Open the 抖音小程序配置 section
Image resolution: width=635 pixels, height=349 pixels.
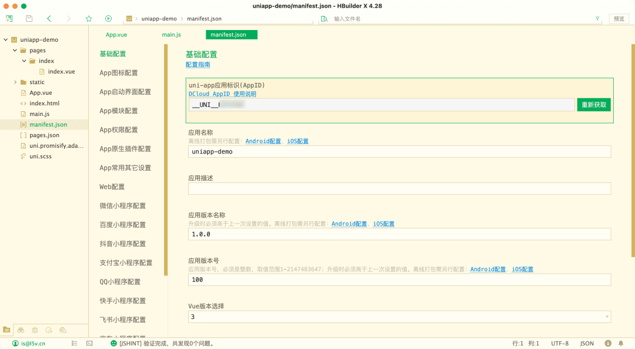point(123,244)
